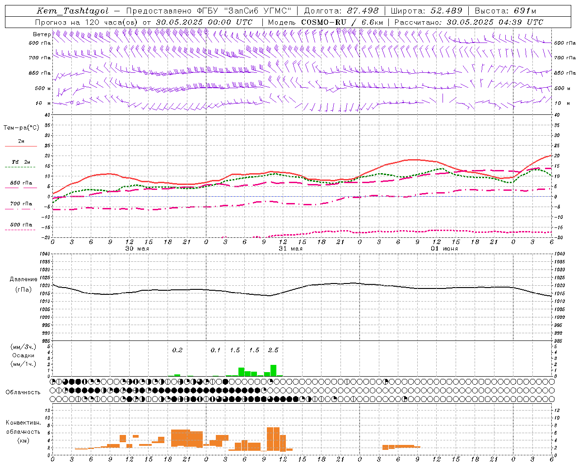Click the (мм/1ч.) precipitation unit label
Screen dimensions: 578x463
23,364
